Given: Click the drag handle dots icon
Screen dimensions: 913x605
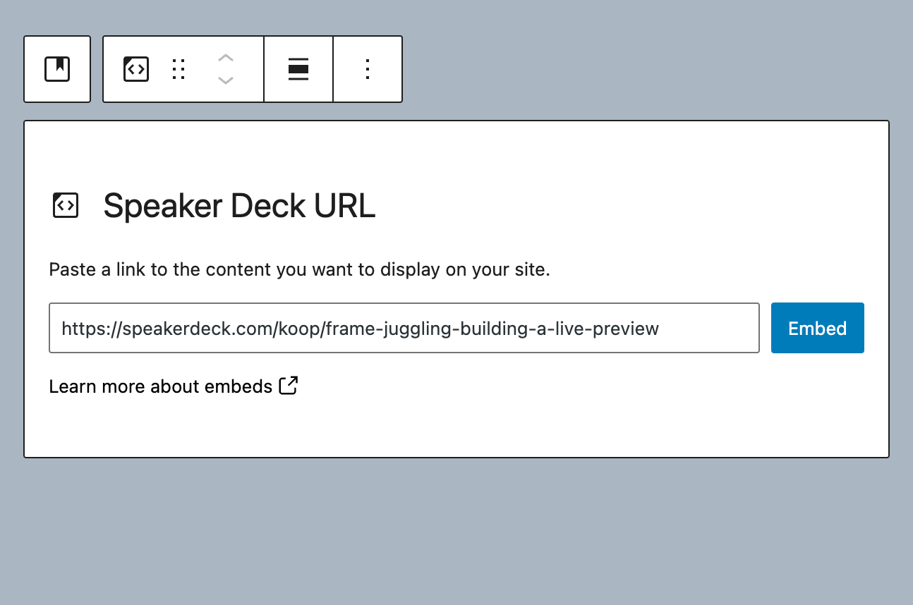Looking at the screenshot, I should point(179,68).
